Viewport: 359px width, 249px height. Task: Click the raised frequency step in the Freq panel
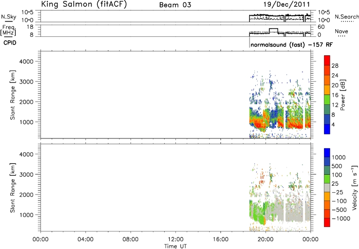point(274,29)
